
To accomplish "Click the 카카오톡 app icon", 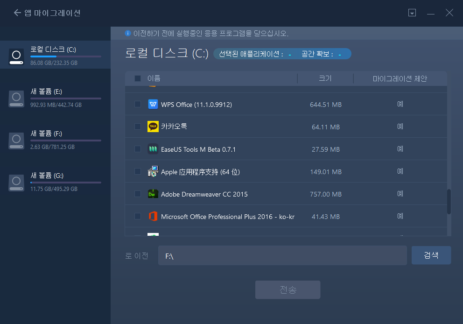I will point(153,127).
